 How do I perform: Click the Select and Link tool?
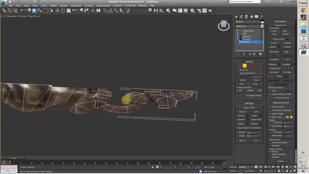(4, 11)
